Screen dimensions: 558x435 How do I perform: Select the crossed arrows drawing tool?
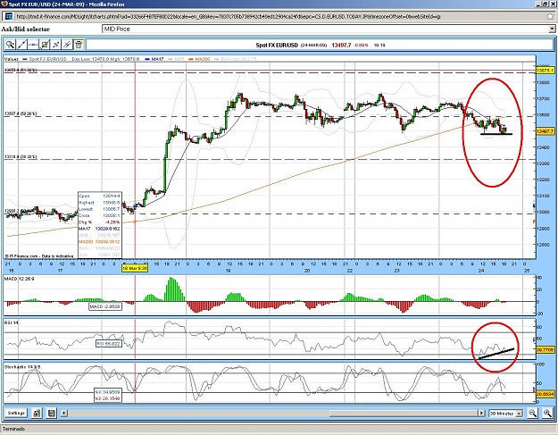pyautogui.click(x=56, y=45)
